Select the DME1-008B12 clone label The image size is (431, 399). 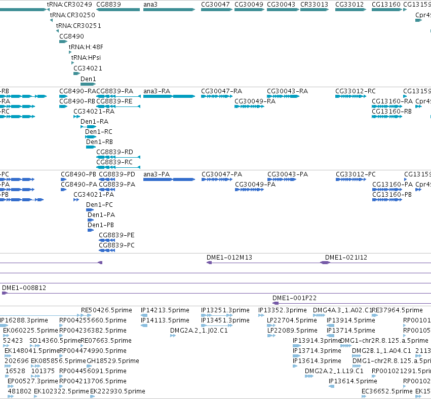point(24,288)
